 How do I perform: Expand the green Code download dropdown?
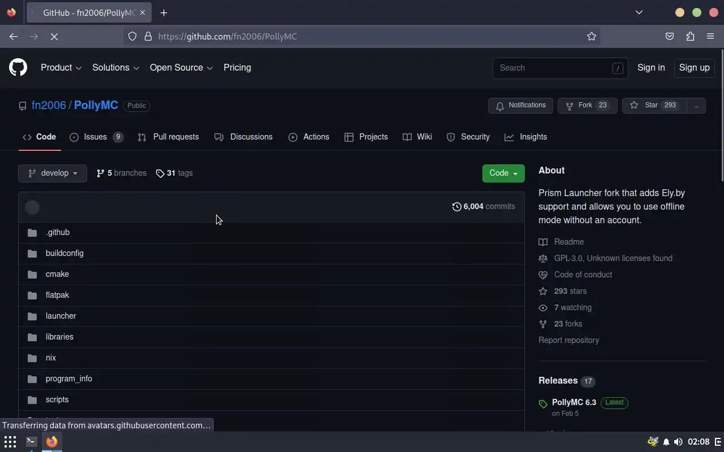pyautogui.click(x=503, y=173)
